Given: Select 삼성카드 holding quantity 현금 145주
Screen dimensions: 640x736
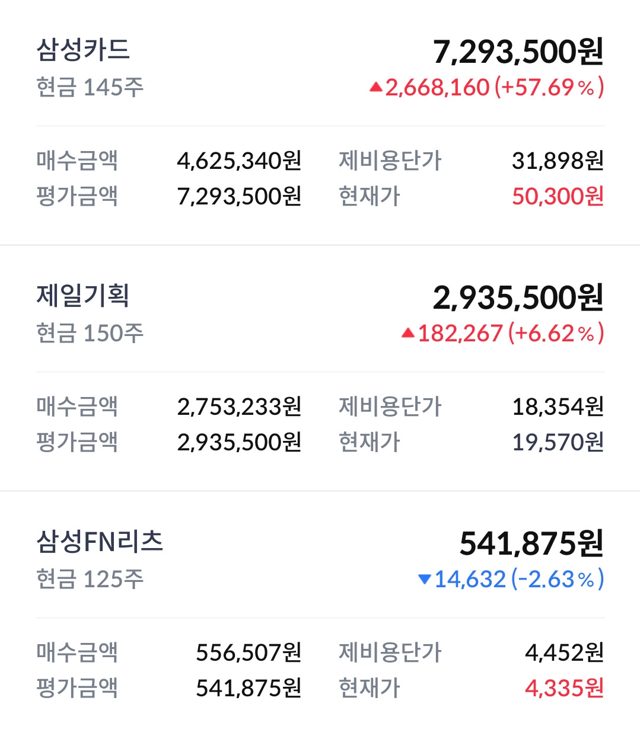Looking at the screenshot, I should pyautogui.click(x=90, y=88).
